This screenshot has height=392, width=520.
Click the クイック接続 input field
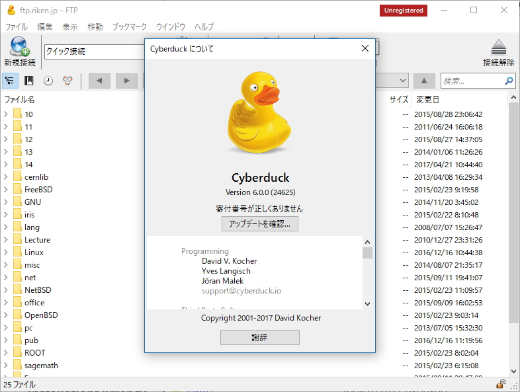95,52
